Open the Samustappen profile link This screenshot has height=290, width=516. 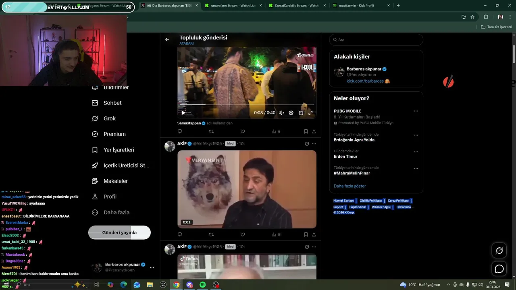pyautogui.click(x=189, y=123)
